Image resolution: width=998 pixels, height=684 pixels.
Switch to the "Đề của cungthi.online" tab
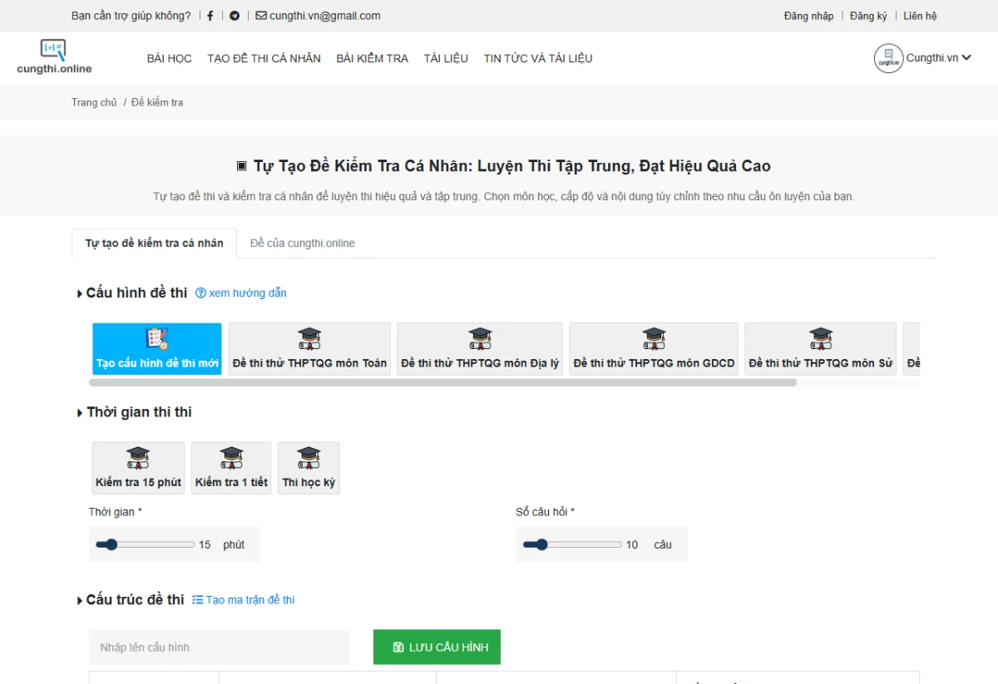[301, 243]
